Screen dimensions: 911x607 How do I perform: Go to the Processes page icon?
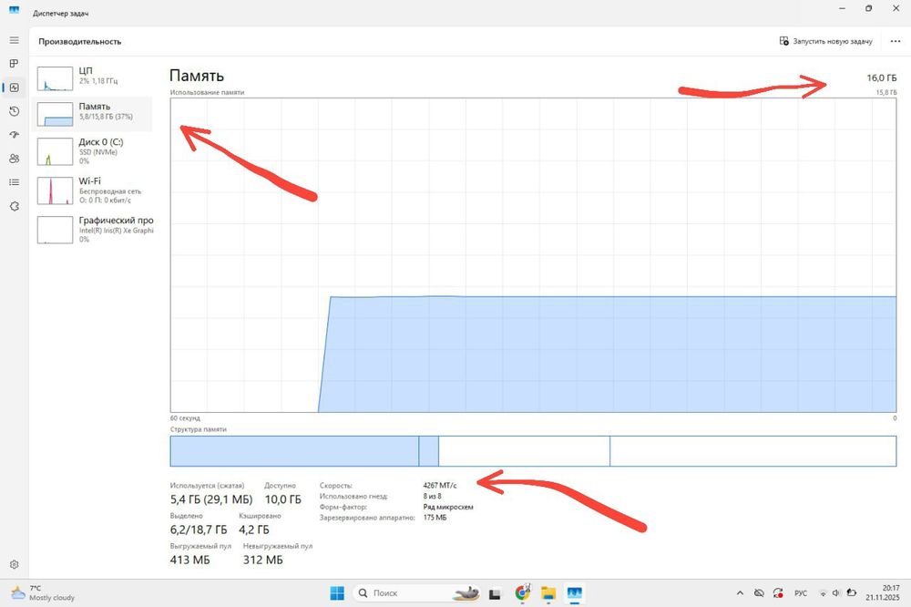point(14,64)
